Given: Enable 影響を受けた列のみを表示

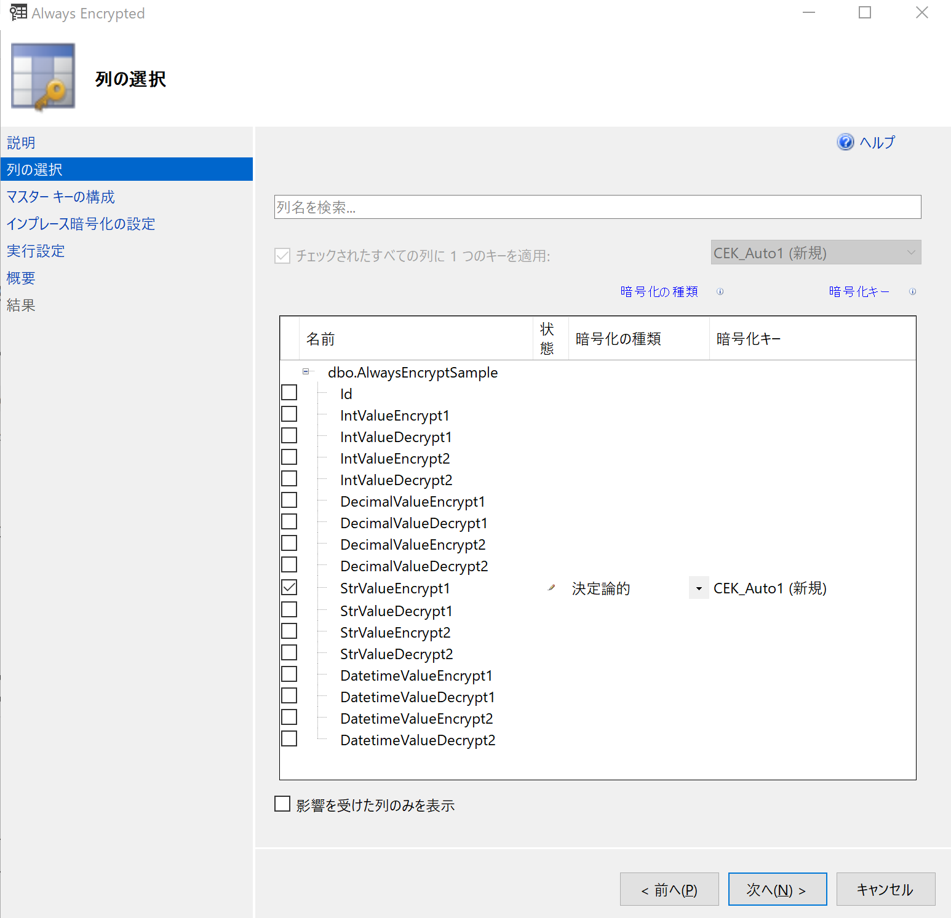Looking at the screenshot, I should [x=282, y=803].
